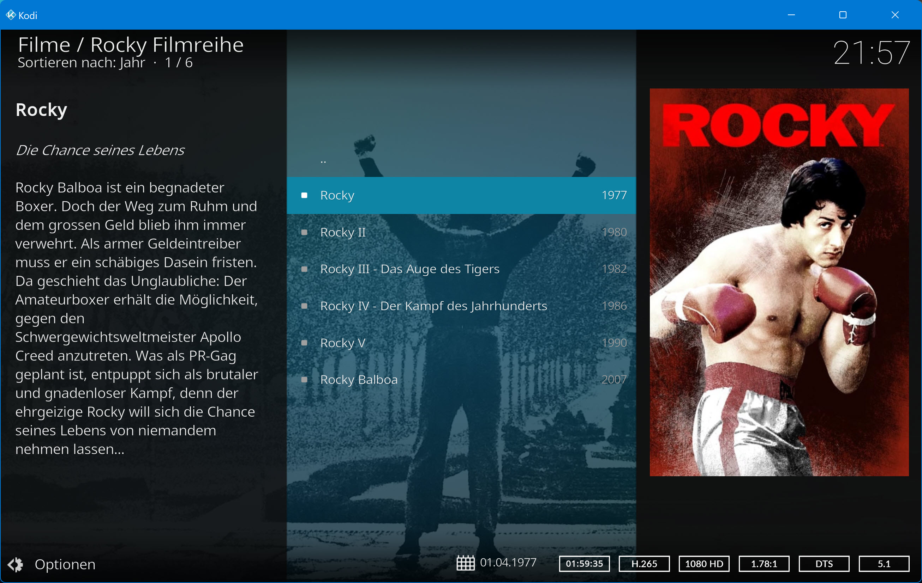Viewport: 922px width, 583px height.
Task: Click the 1.78:1 aspect ratio badge
Action: [x=764, y=564]
